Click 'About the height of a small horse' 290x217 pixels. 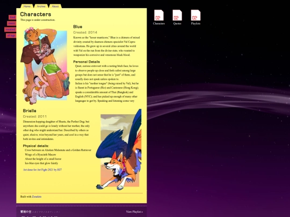pyautogui.click(x=43, y=159)
